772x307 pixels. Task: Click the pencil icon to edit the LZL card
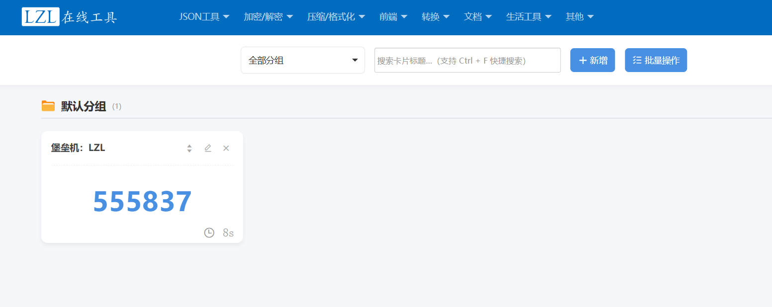click(x=208, y=148)
